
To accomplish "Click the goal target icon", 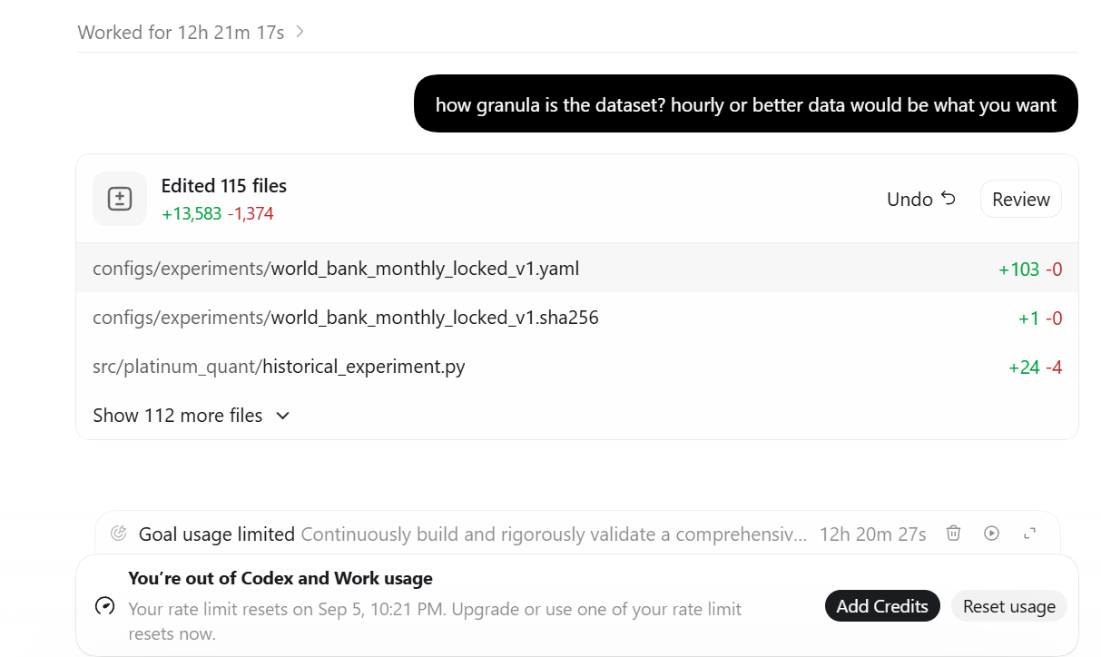I will pyautogui.click(x=118, y=534).
